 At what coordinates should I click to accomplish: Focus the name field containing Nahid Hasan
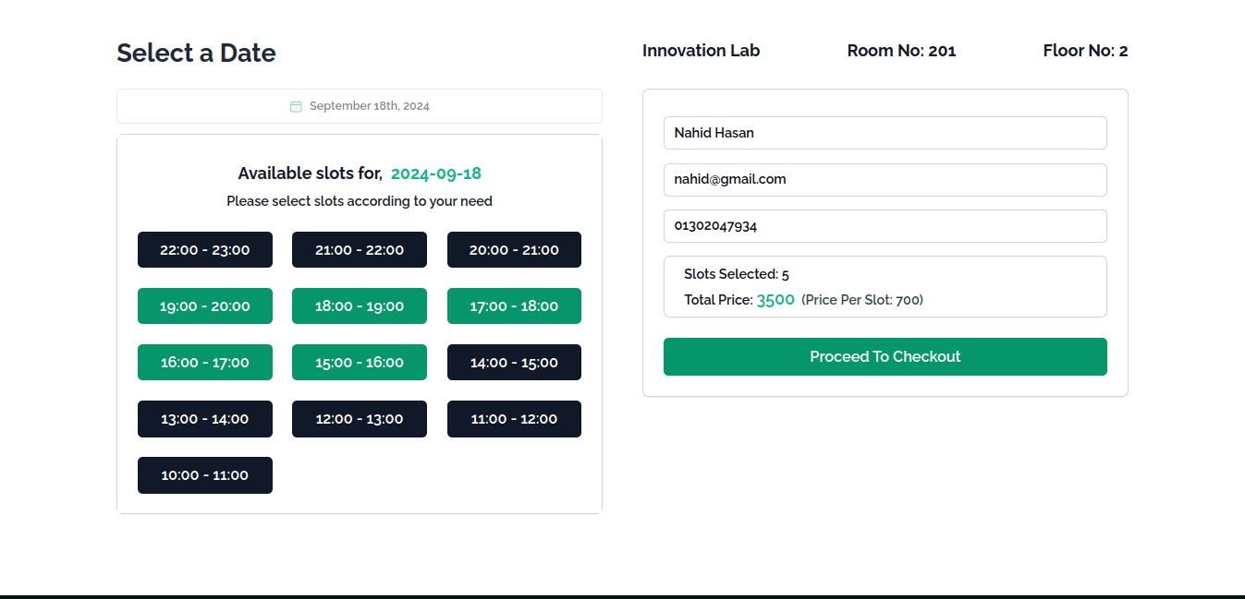pos(885,133)
